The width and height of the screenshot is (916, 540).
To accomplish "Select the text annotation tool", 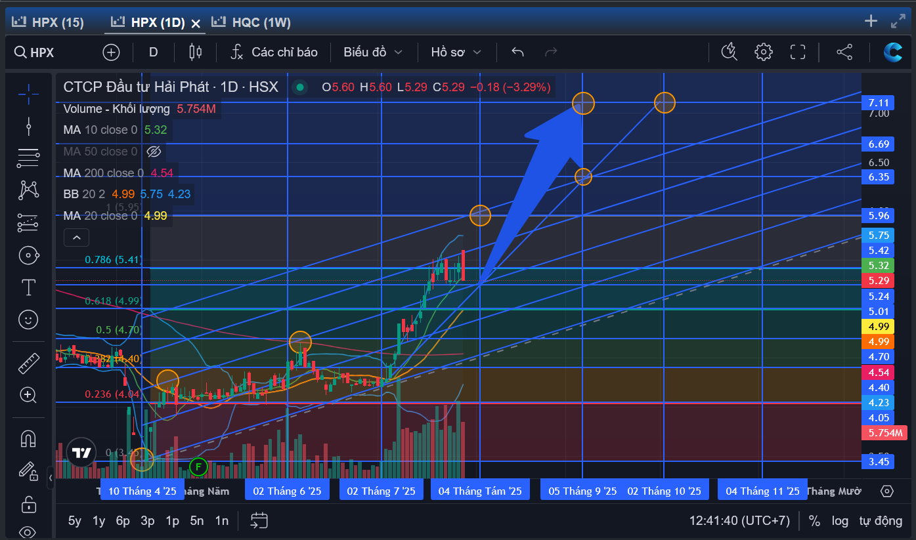I will point(28,287).
